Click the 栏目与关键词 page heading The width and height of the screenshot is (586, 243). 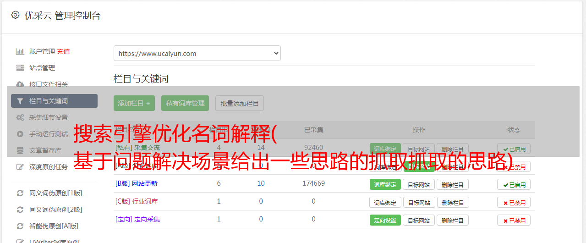coord(141,79)
